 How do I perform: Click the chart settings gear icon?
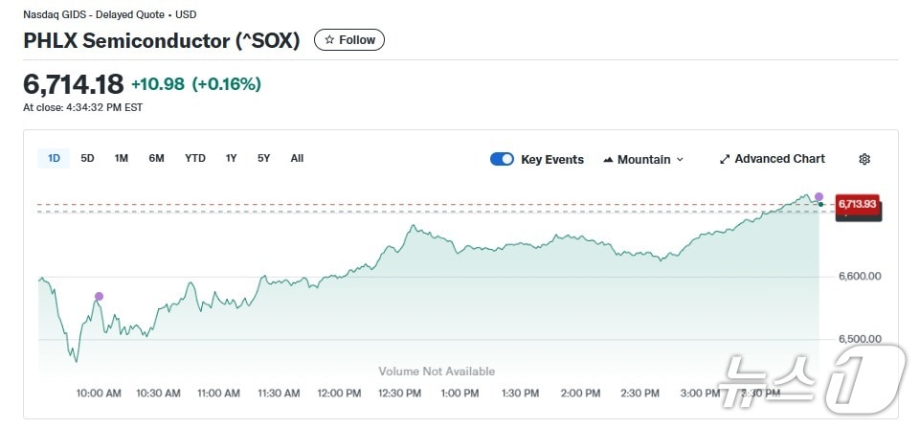click(864, 159)
